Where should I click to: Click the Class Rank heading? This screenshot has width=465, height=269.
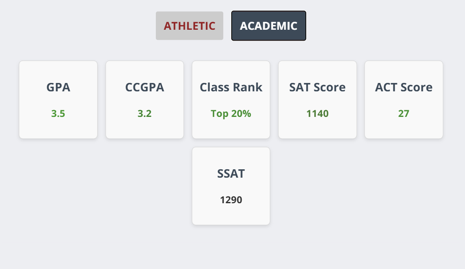pyautogui.click(x=231, y=88)
